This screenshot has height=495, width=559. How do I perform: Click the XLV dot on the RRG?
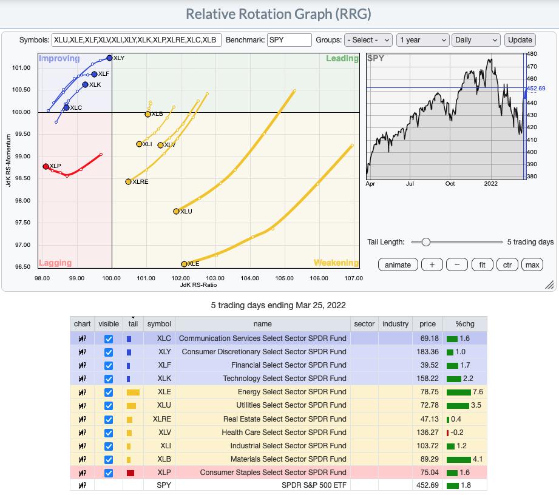click(x=160, y=145)
